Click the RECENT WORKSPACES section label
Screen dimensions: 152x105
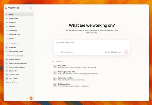(x=15, y=56)
